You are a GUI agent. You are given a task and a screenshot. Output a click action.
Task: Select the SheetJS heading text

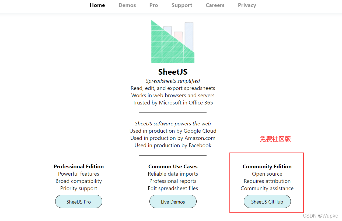tap(173, 72)
